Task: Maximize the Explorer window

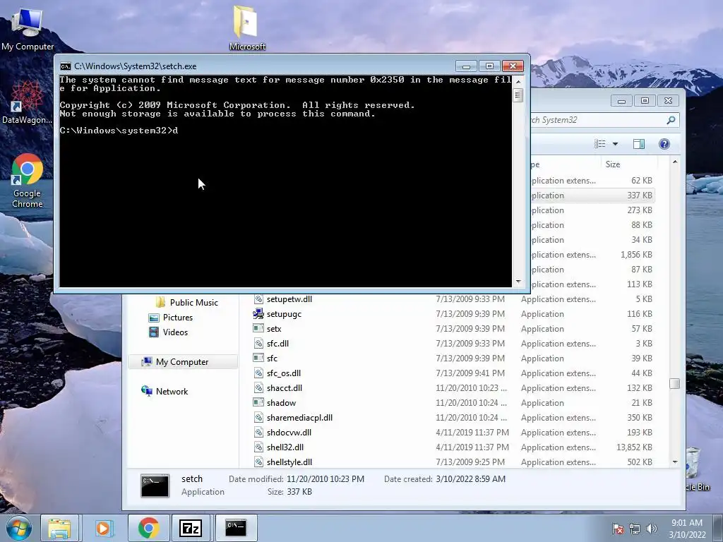Action: pos(645,100)
